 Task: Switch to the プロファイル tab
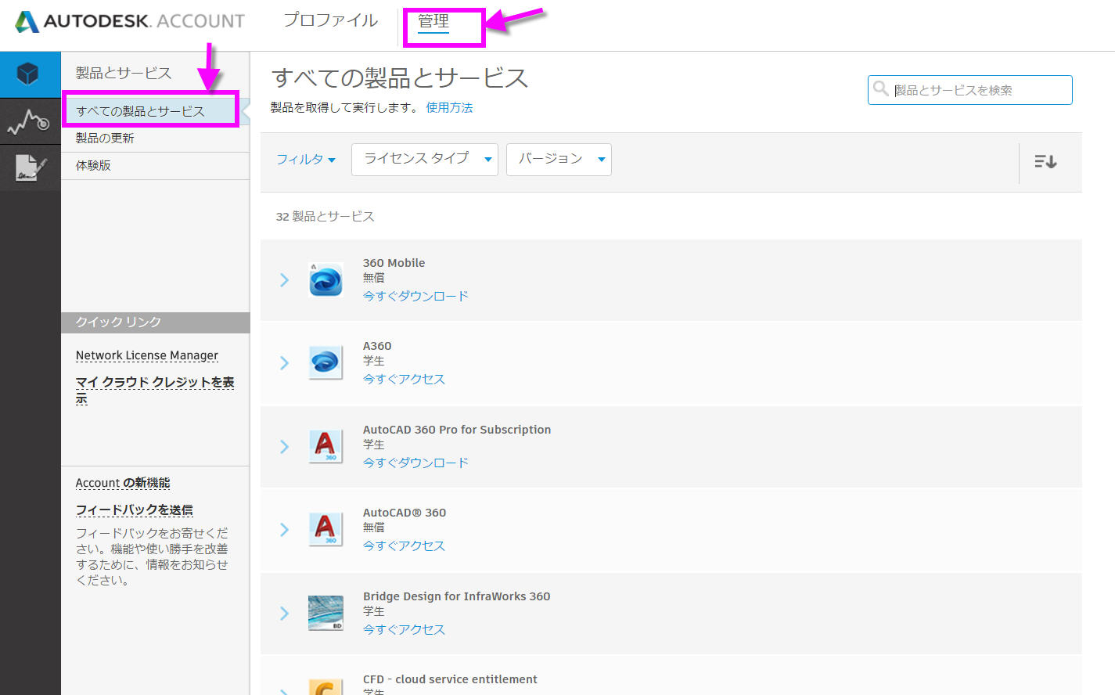[x=330, y=20]
